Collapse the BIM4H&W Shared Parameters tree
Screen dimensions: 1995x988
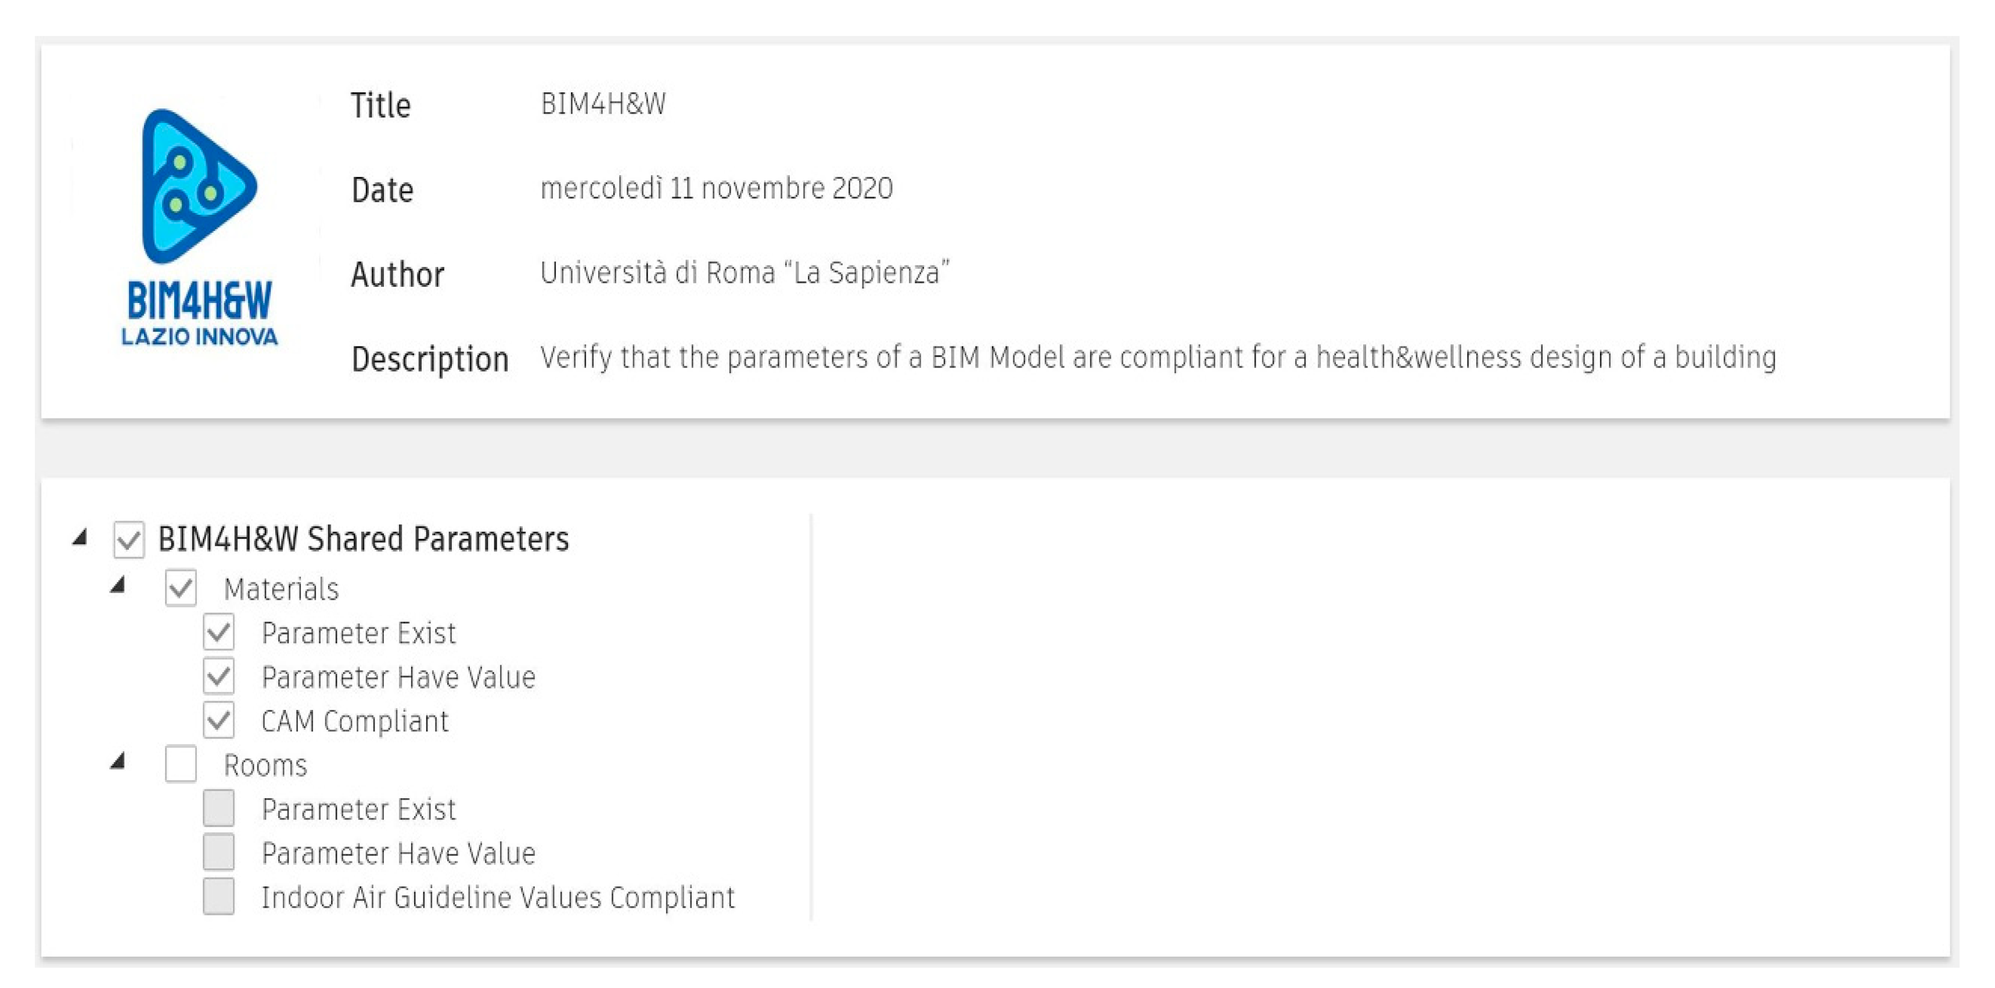[80, 538]
